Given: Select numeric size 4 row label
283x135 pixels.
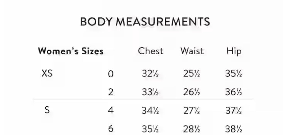Looking at the screenshot, I should (x=110, y=110).
